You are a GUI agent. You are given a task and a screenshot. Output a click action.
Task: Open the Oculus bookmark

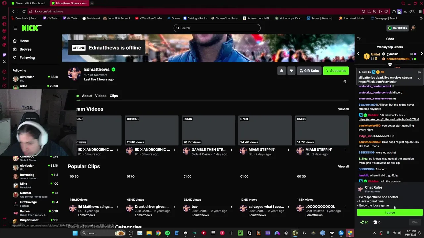pyautogui.click(x=174, y=18)
